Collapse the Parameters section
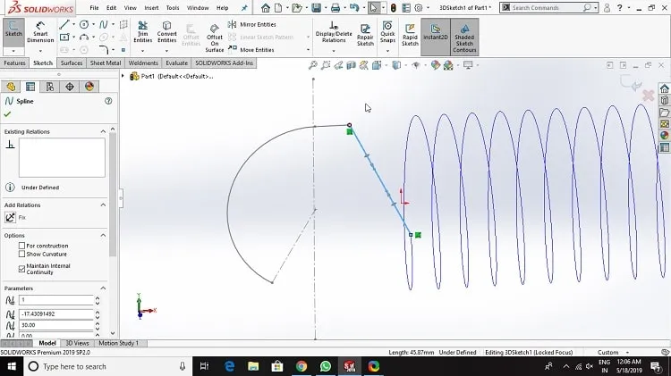This screenshot has width=671, height=376. click(103, 288)
